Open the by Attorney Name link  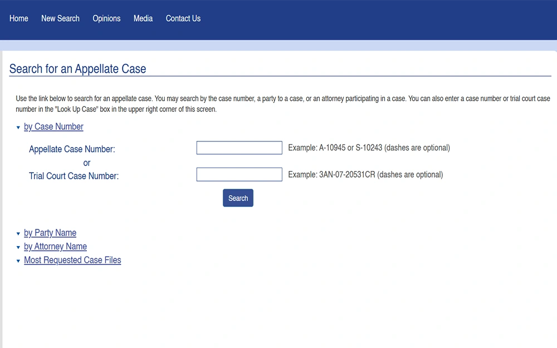(55, 247)
